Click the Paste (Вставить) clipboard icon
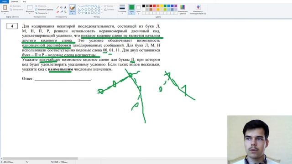 tap(5, 7)
